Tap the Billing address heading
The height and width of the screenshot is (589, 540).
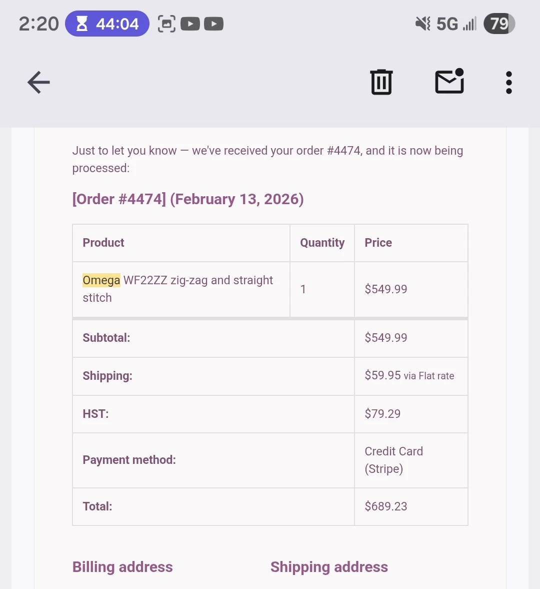(122, 567)
